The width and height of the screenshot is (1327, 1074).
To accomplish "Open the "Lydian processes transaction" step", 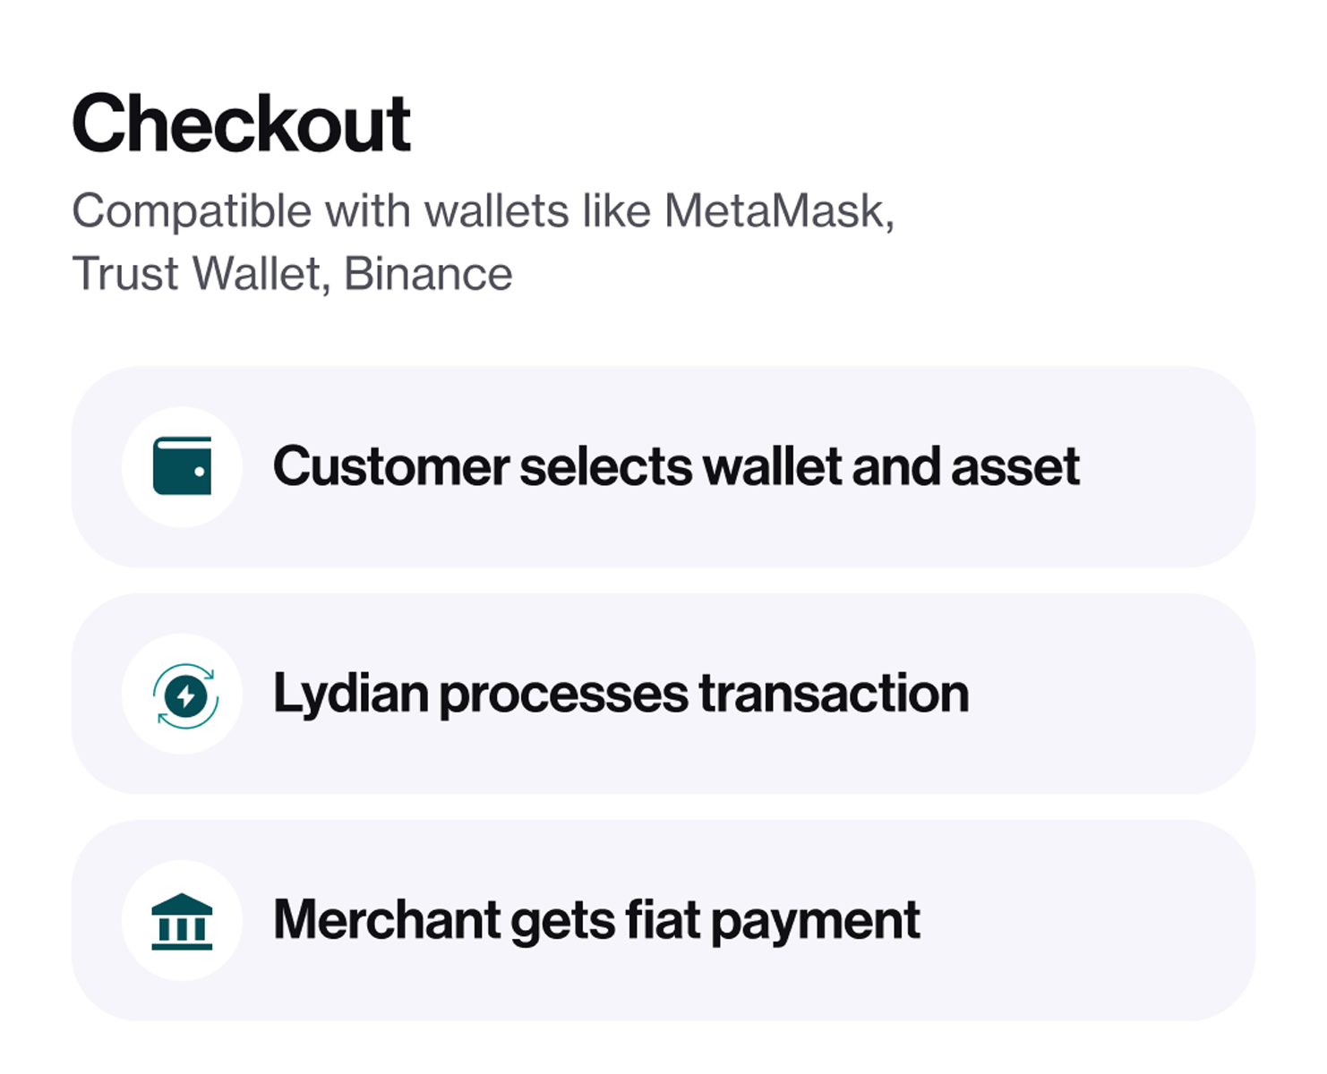I will pos(663,694).
